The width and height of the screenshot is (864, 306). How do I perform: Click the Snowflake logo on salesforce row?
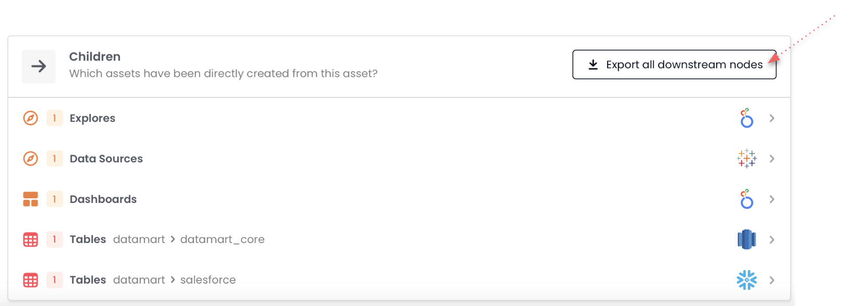[746, 280]
